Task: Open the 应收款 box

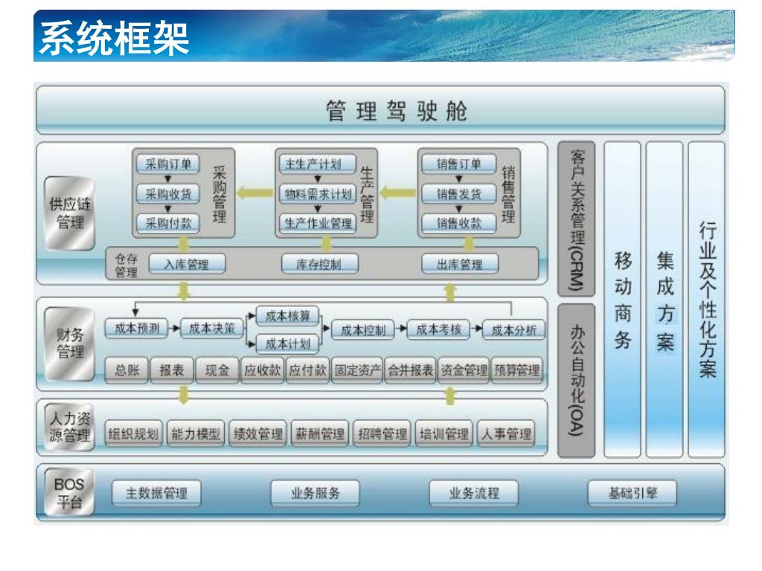Action: pos(263,370)
